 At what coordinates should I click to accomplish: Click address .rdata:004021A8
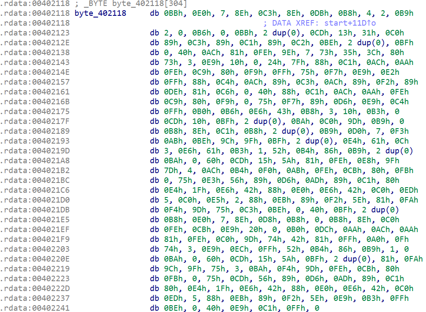pos(35,161)
